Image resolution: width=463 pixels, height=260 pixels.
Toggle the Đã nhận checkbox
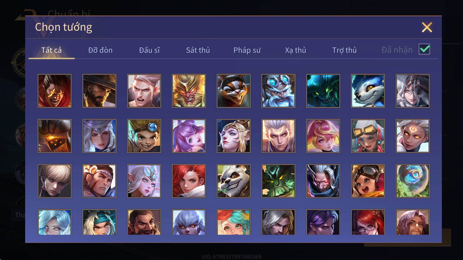(x=424, y=49)
